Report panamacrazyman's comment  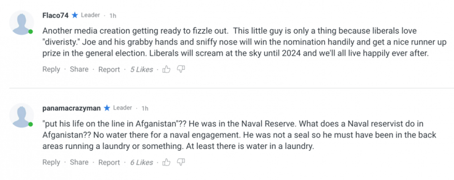pos(109,162)
